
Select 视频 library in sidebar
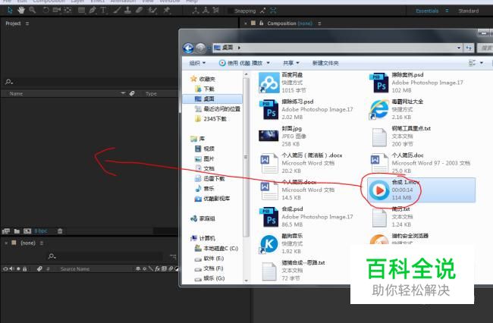(x=205, y=149)
